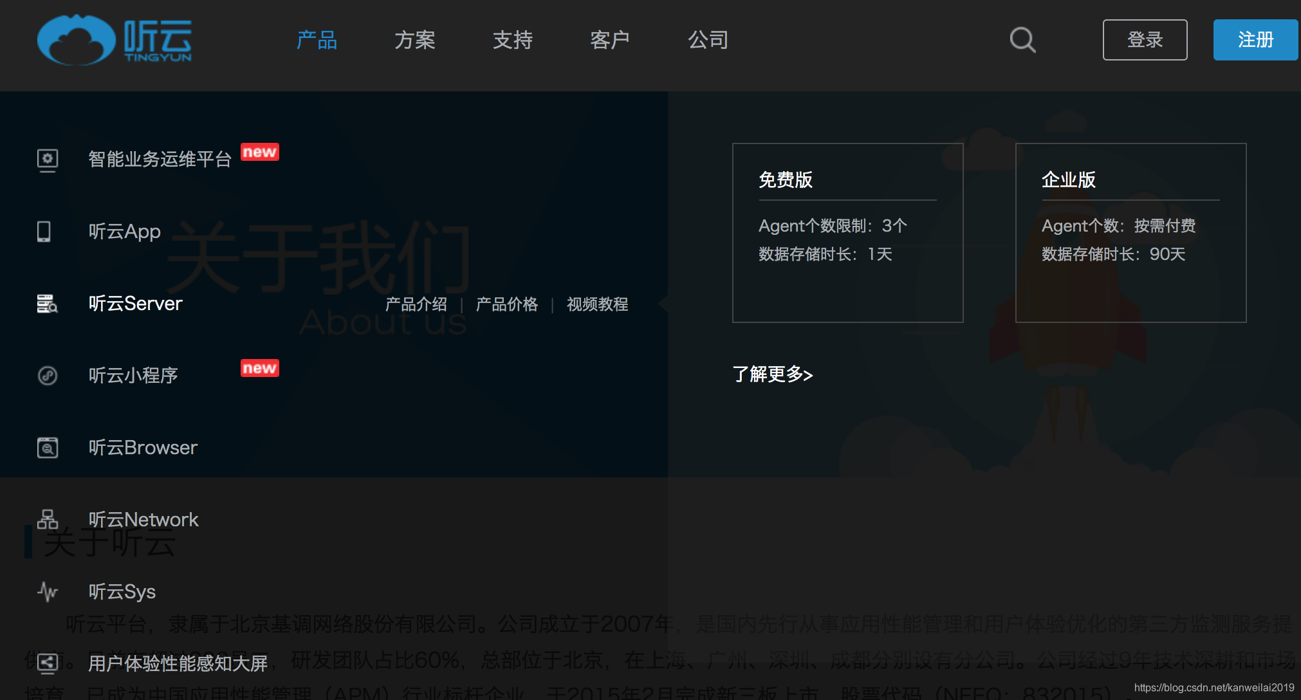The image size is (1301, 700).
Task: Click the 了解更多> link
Action: tap(772, 374)
